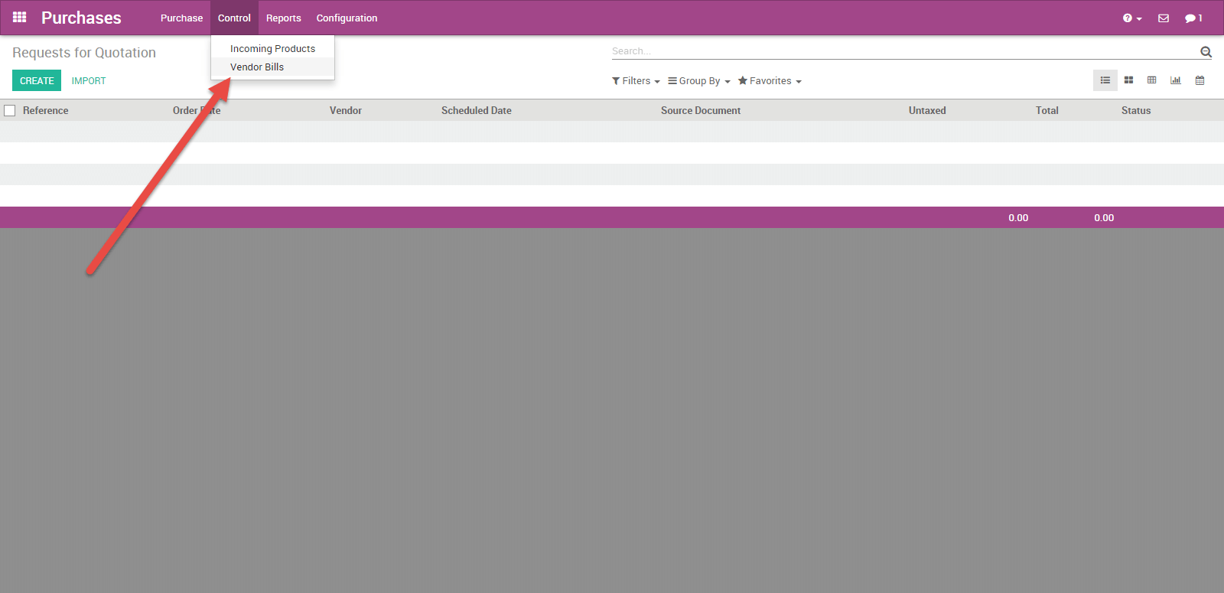Switch to calendar view

point(1200,80)
